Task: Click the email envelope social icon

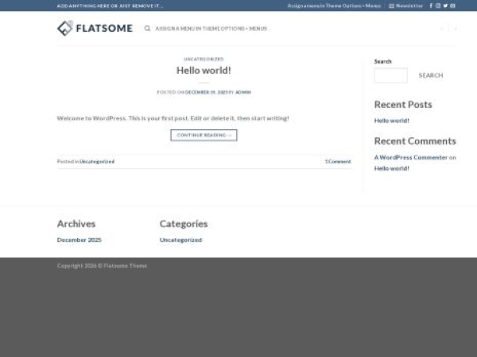Action: click(452, 6)
